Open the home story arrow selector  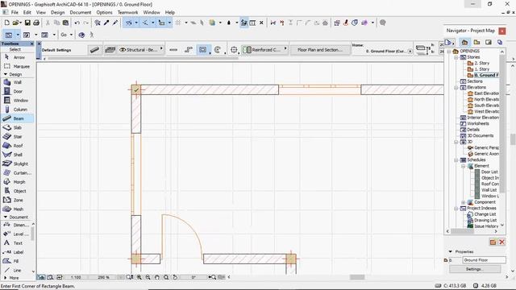(x=410, y=52)
